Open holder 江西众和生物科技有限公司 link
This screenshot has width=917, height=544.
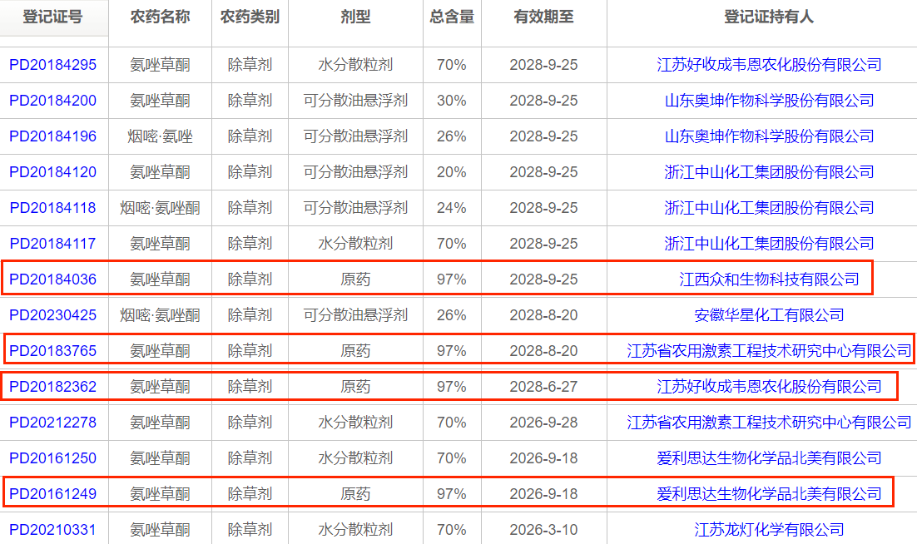pos(769,279)
